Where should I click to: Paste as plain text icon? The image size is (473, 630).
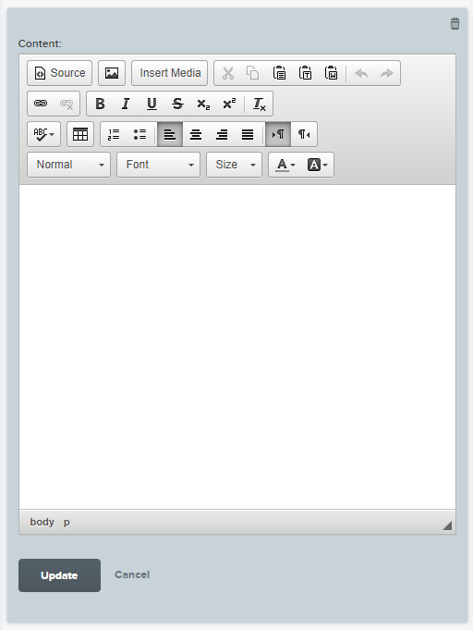(x=305, y=73)
